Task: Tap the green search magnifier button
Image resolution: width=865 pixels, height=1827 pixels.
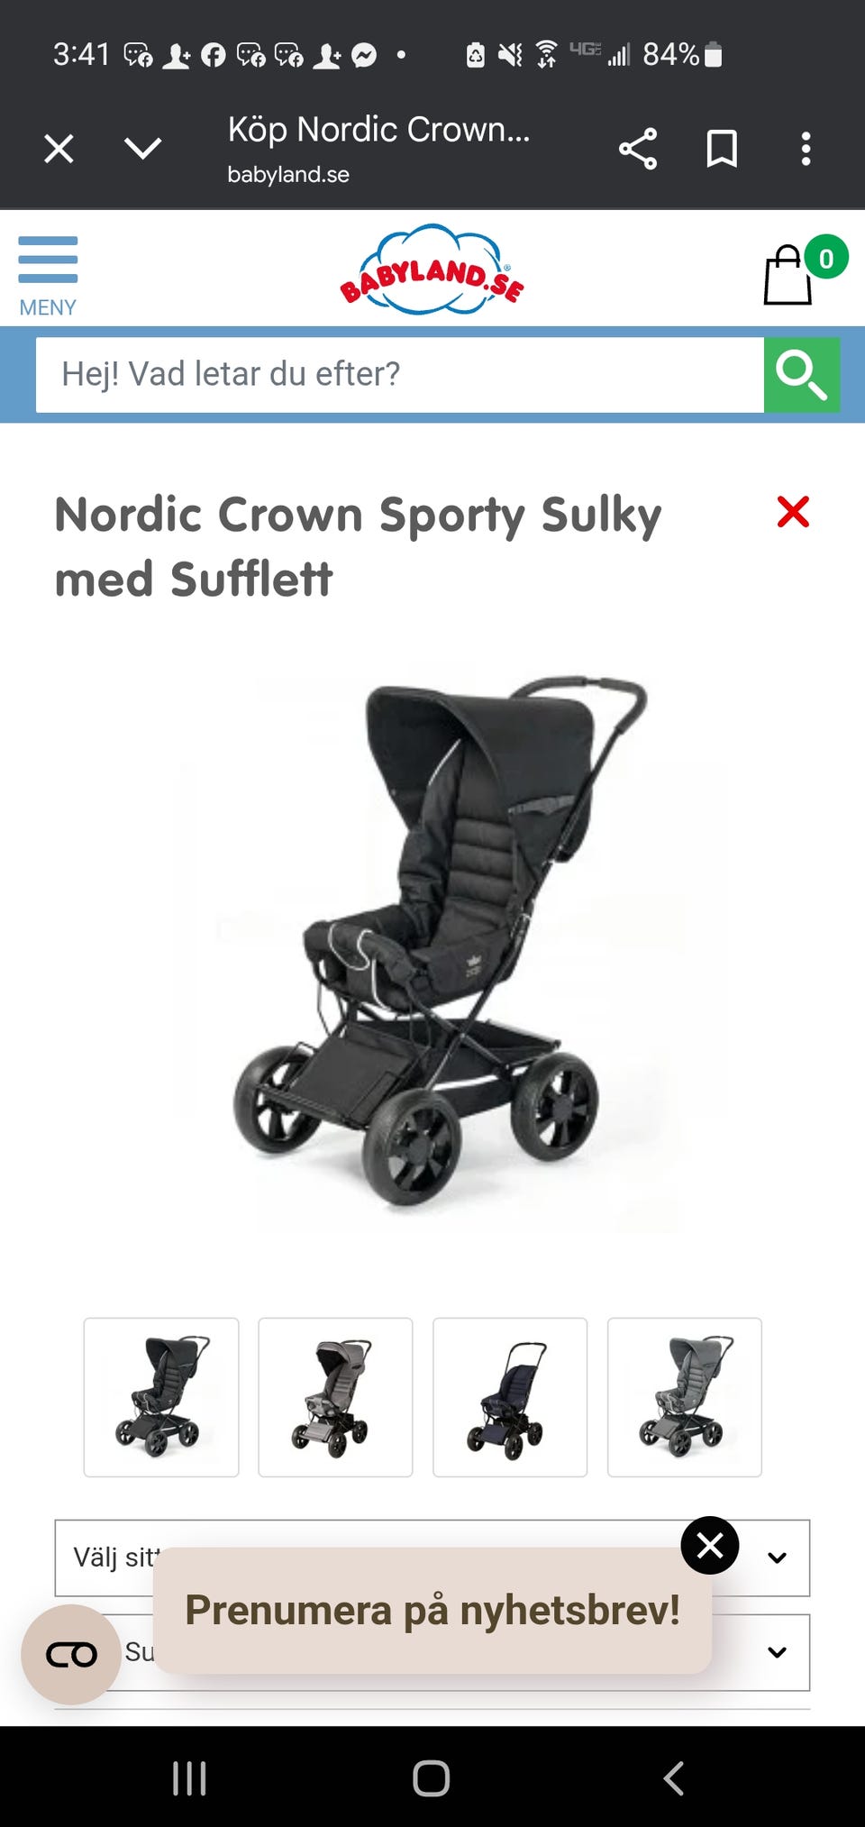Action: 802,374
